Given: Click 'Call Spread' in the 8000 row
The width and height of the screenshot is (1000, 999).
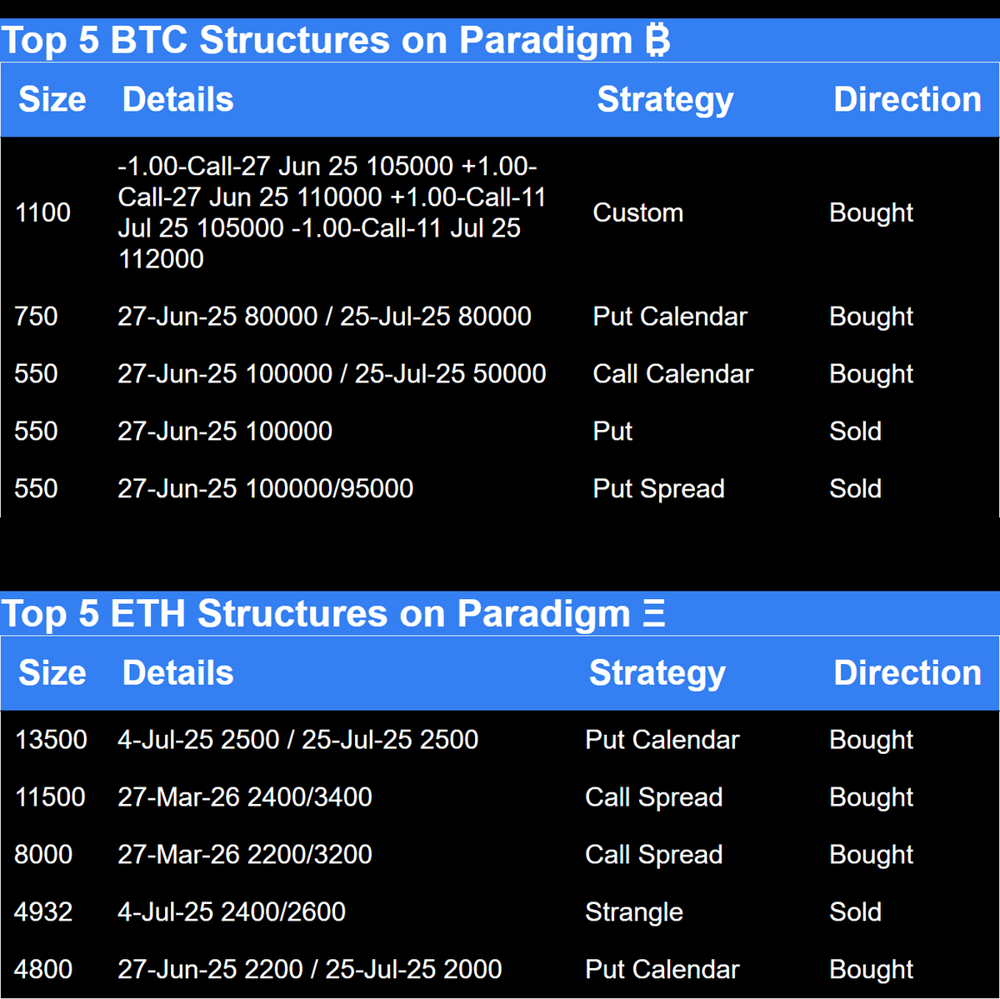Looking at the screenshot, I should pos(653,856).
